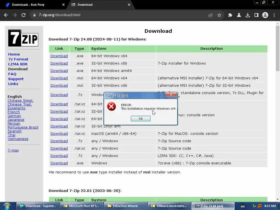The width and height of the screenshot is (280, 210).
Task: Click OK in the error dialog
Action: pyautogui.click(x=141, y=119)
